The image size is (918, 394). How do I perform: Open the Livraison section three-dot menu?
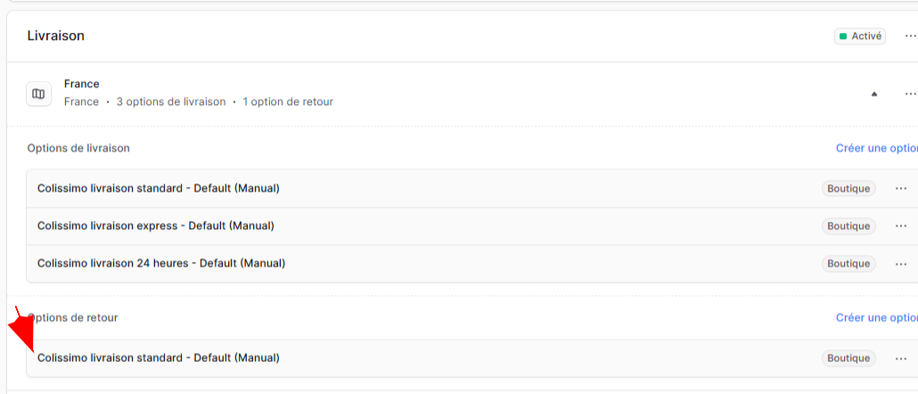(910, 37)
